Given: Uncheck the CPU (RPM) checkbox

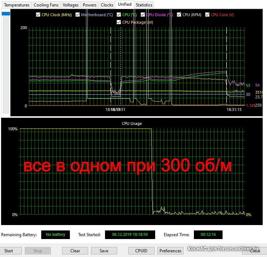Looking at the screenshot, I should 179,15.
